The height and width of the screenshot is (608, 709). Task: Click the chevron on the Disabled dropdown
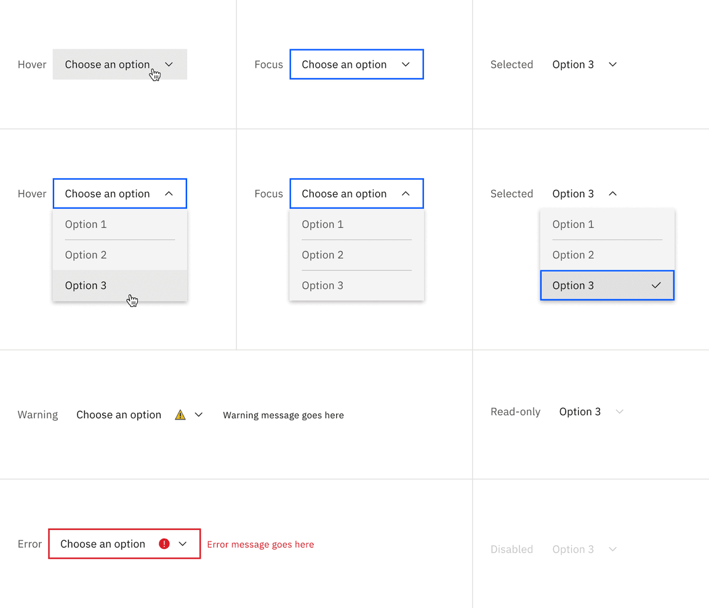pyautogui.click(x=612, y=549)
